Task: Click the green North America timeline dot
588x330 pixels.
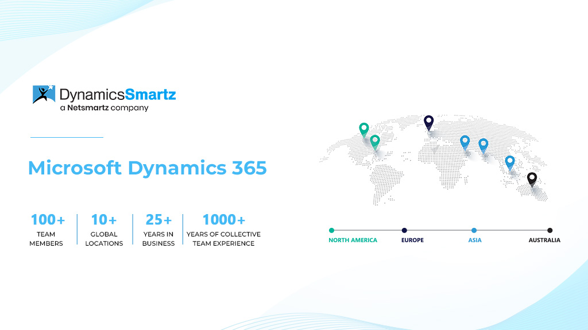Action: pyautogui.click(x=331, y=230)
